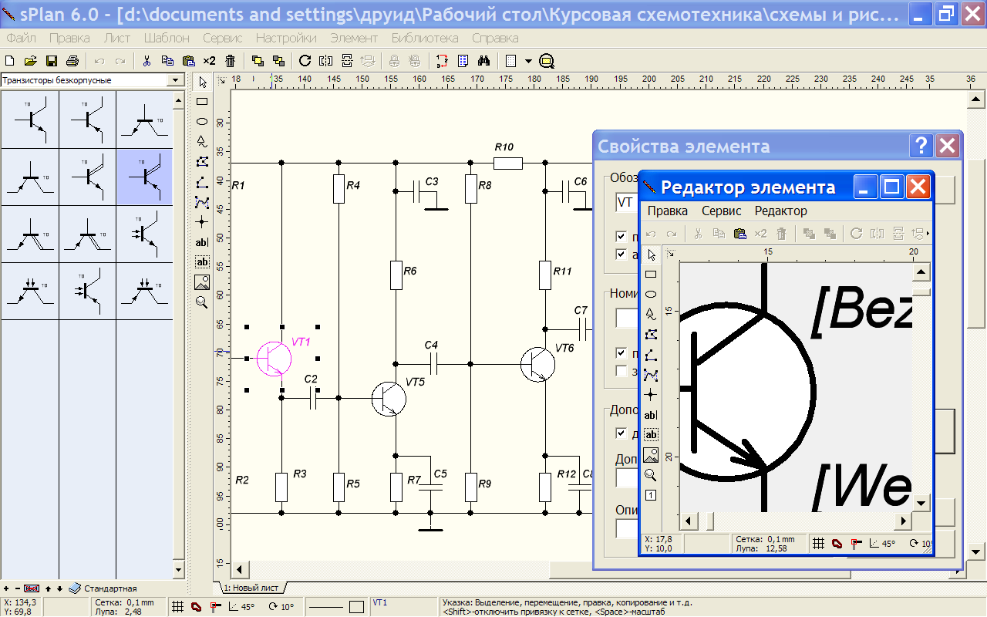Image resolution: width=987 pixels, height=617 pixels.
Task: Open the grid options dropdown arrow in toolbar
Action: 528,61
